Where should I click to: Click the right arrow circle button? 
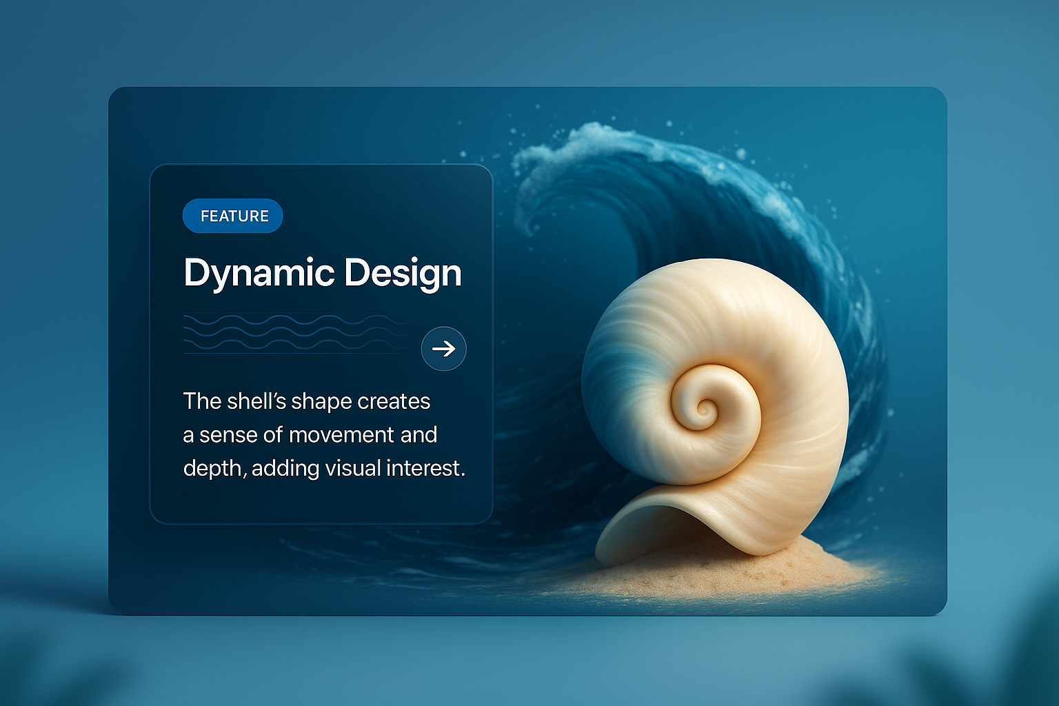[443, 349]
